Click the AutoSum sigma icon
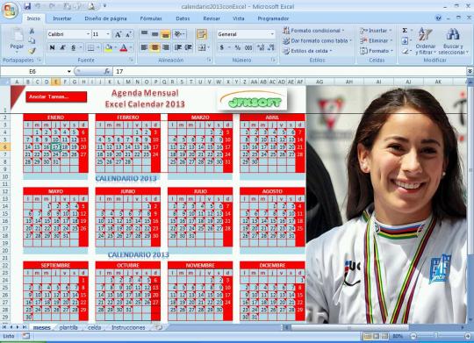The height and width of the screenshot is (343, 474). pos(405,30)
